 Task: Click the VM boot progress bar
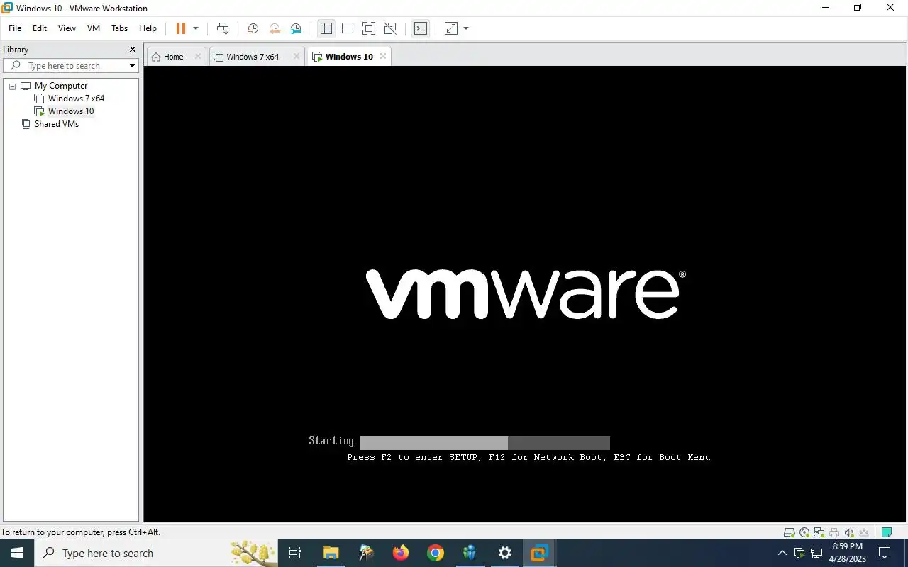pyautogui.click(x=485, y=443)
